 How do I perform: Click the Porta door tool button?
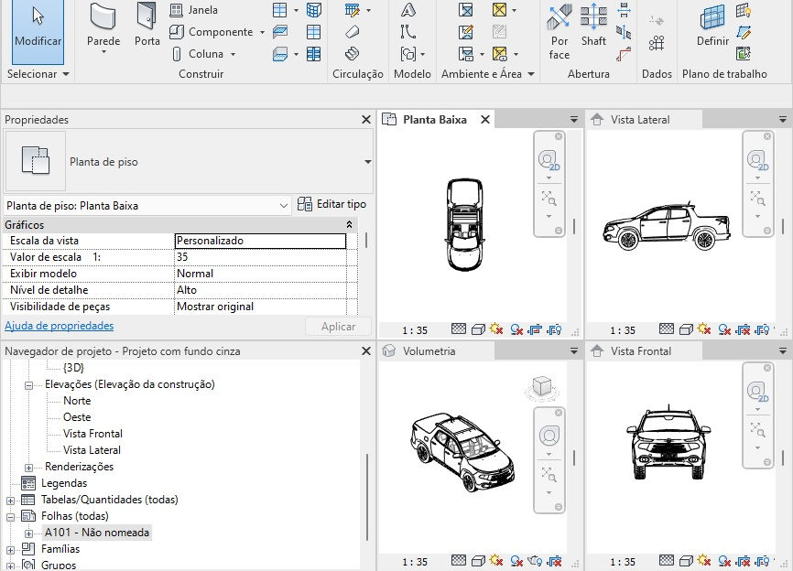tap(147, 26)
